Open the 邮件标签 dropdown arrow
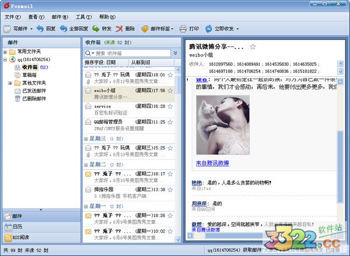Viewport: 350px width, 256px height. pos(172,29)
